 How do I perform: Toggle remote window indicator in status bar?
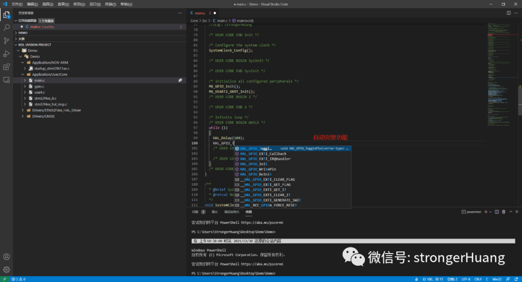tap(5, 279)
